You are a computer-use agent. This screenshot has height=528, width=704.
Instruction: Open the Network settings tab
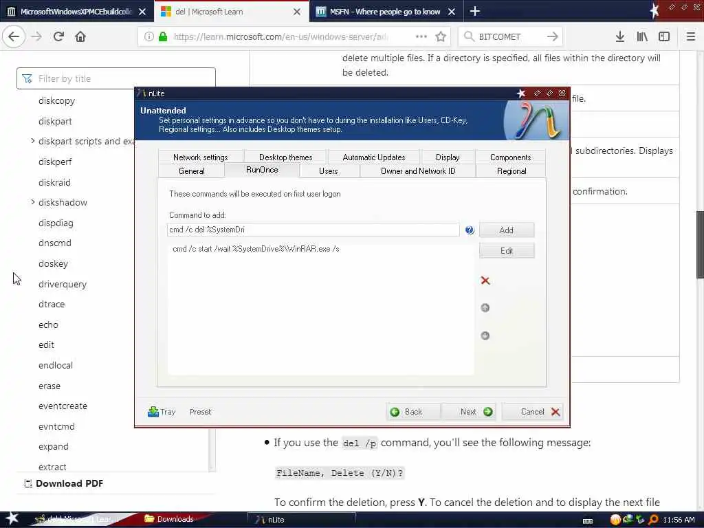coord(200,157)
